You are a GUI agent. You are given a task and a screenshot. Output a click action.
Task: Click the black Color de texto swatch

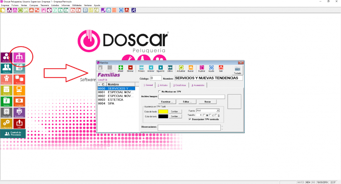point(163,116)
